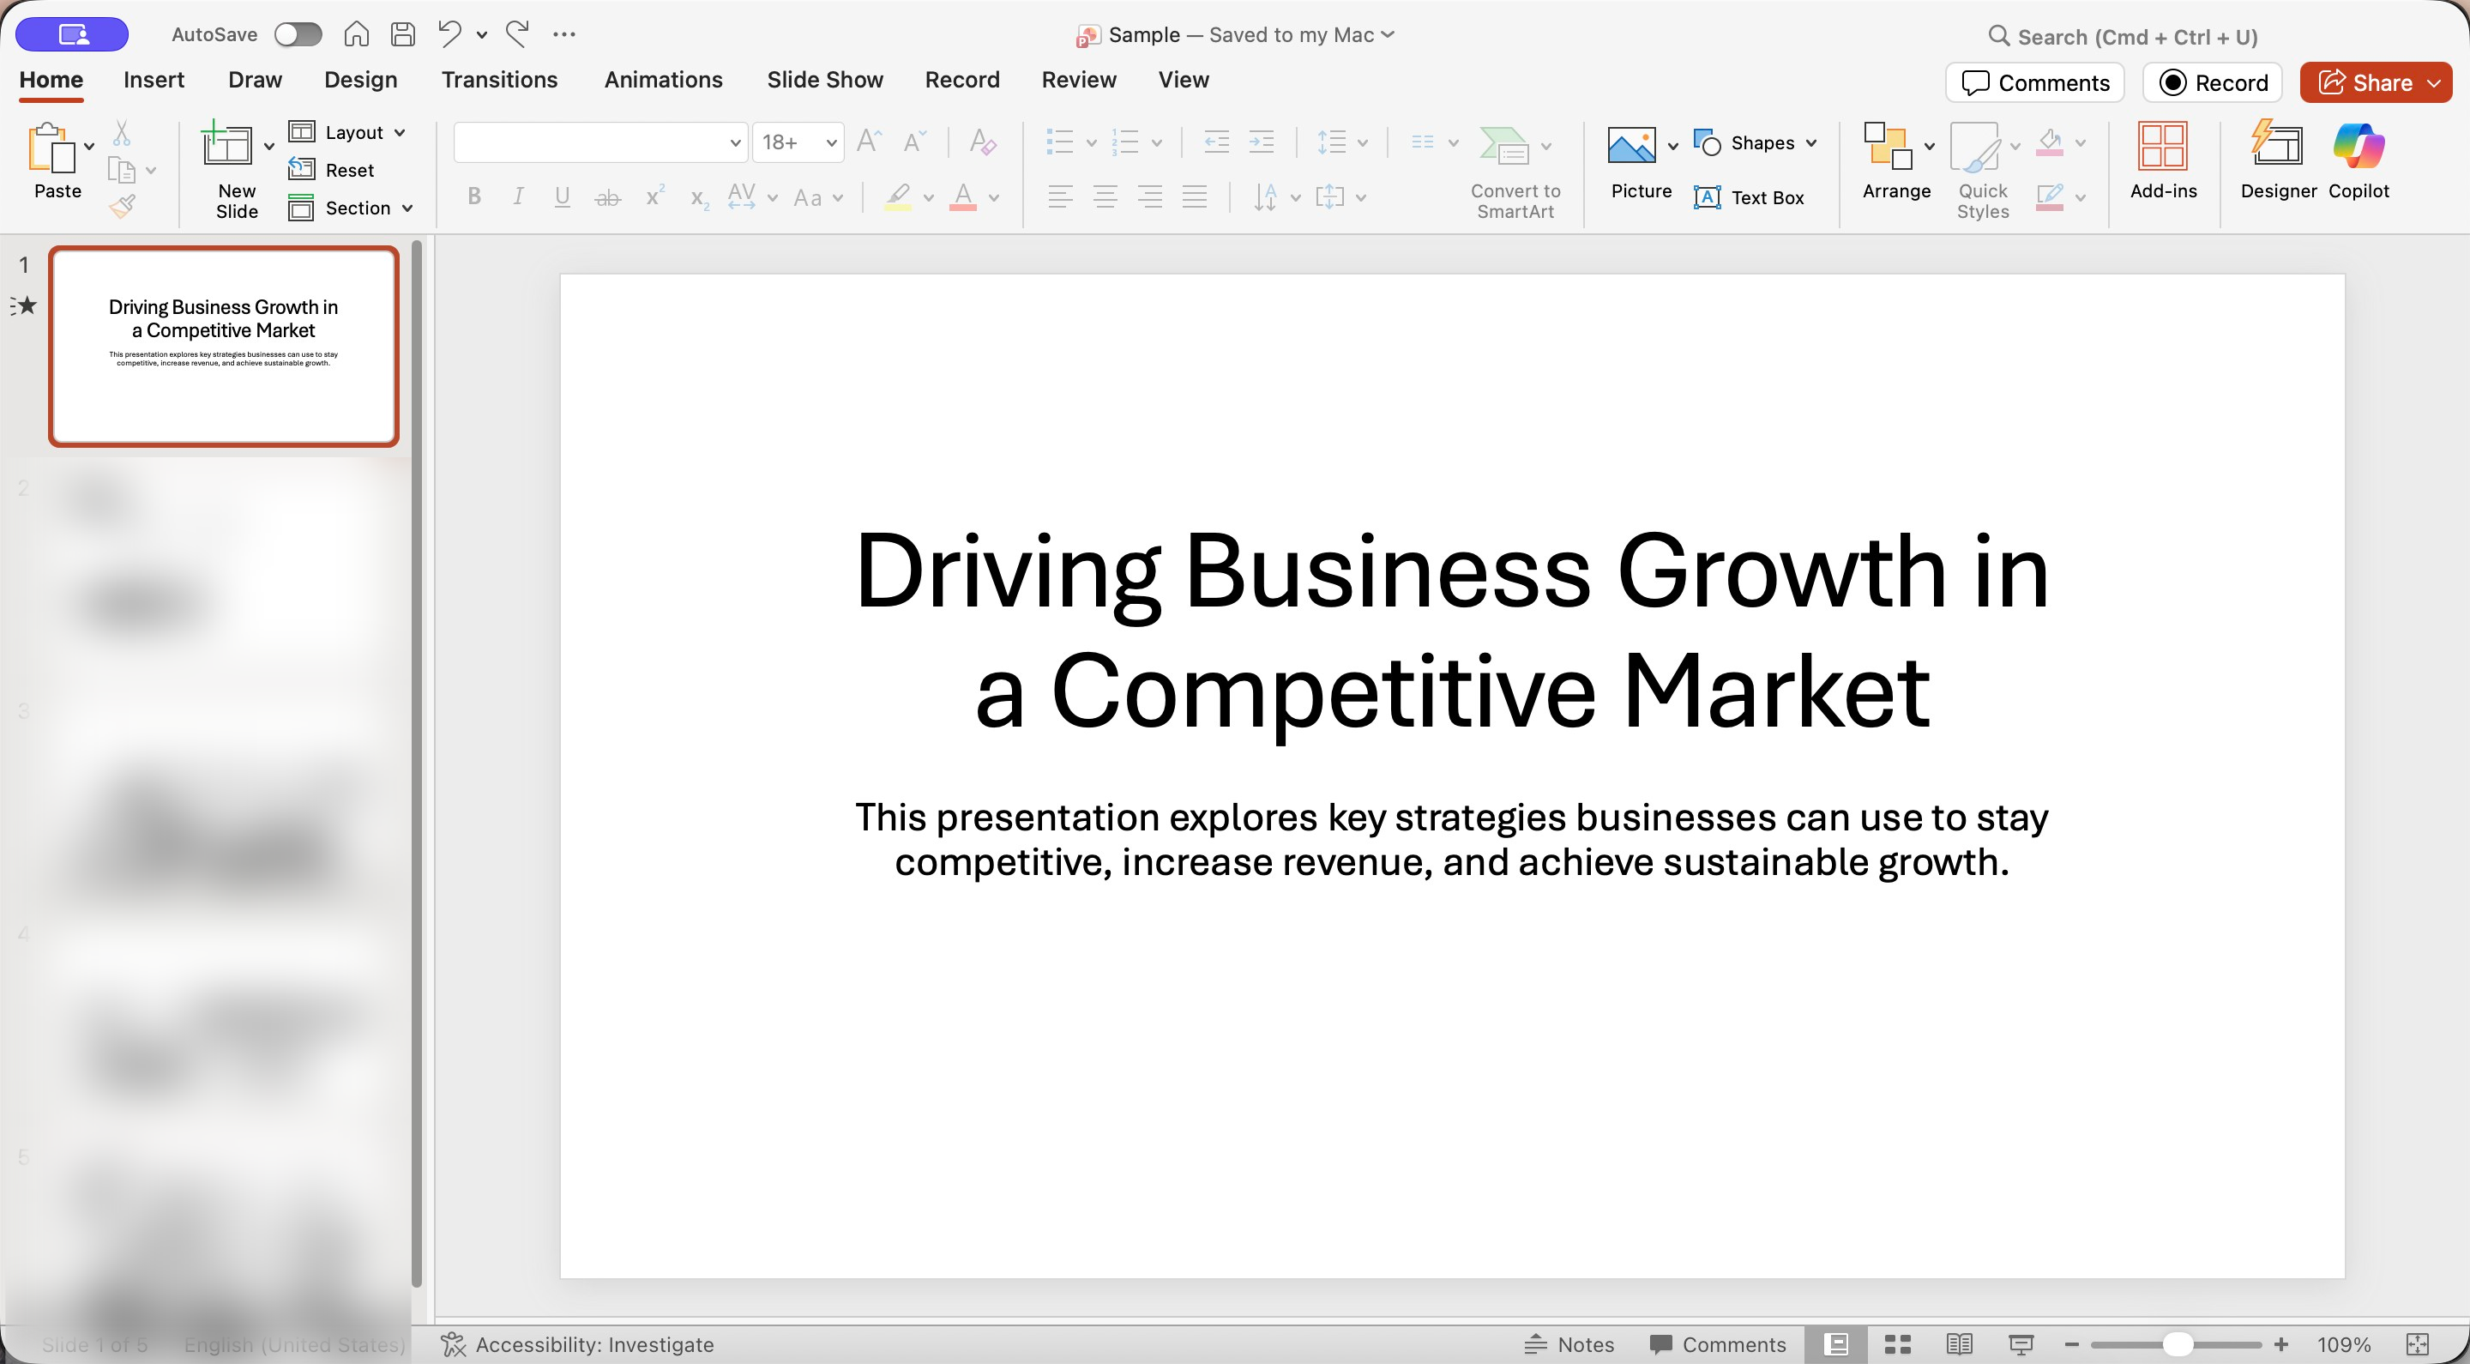Open the Add-ins gallery
The height and width of the screenshot is (1364, 2470).
(x=2162, y=160)
